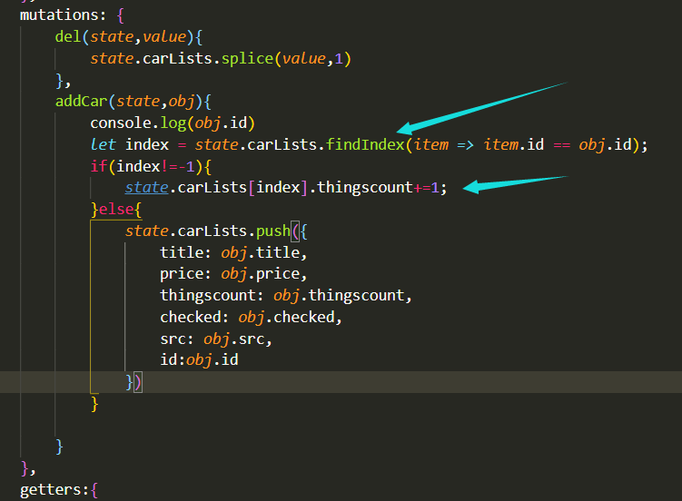The image size is (682, 501).
Task: Click the 'checked:' property key
Action: pyautogui.click(x=194, y=318)
